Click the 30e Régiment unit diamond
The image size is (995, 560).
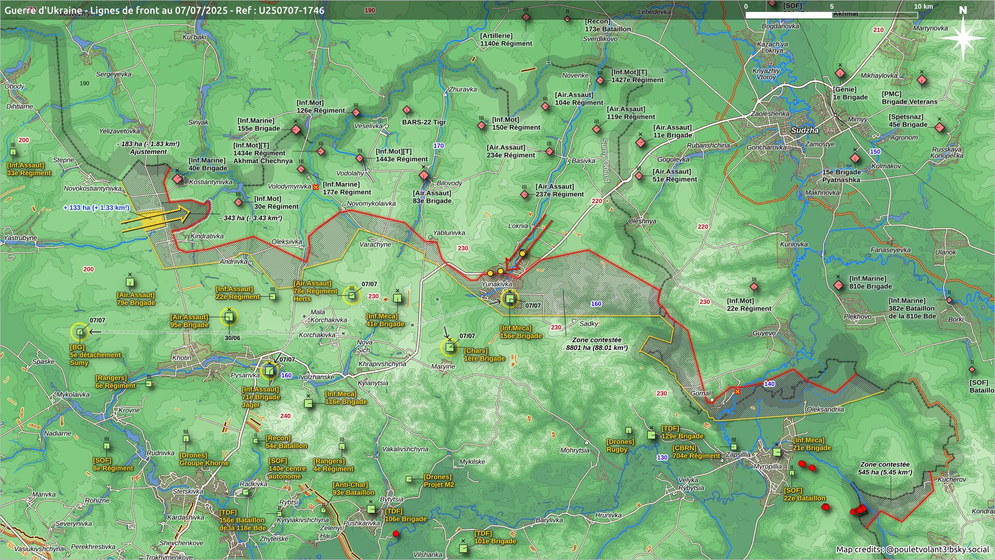click(x=238, y=202)
